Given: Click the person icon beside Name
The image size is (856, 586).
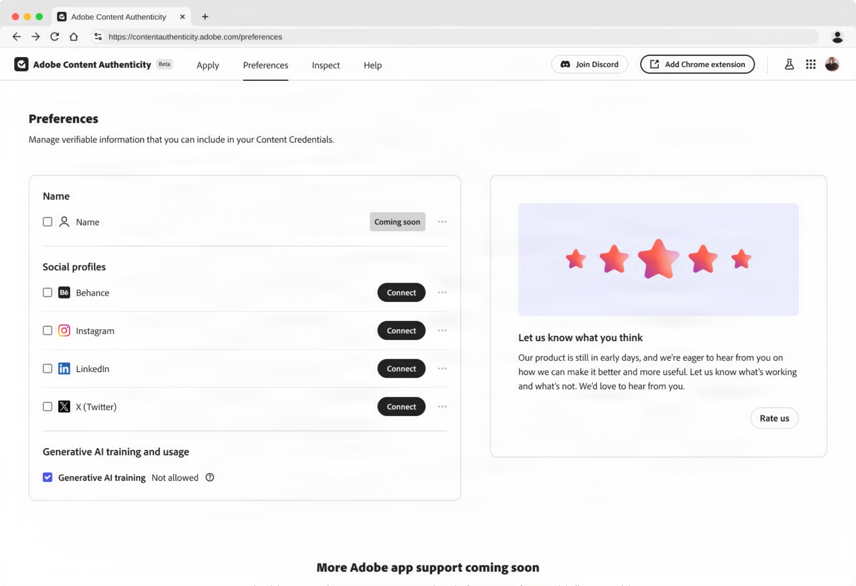Looking at the screenshot, I should pos(64,222).
